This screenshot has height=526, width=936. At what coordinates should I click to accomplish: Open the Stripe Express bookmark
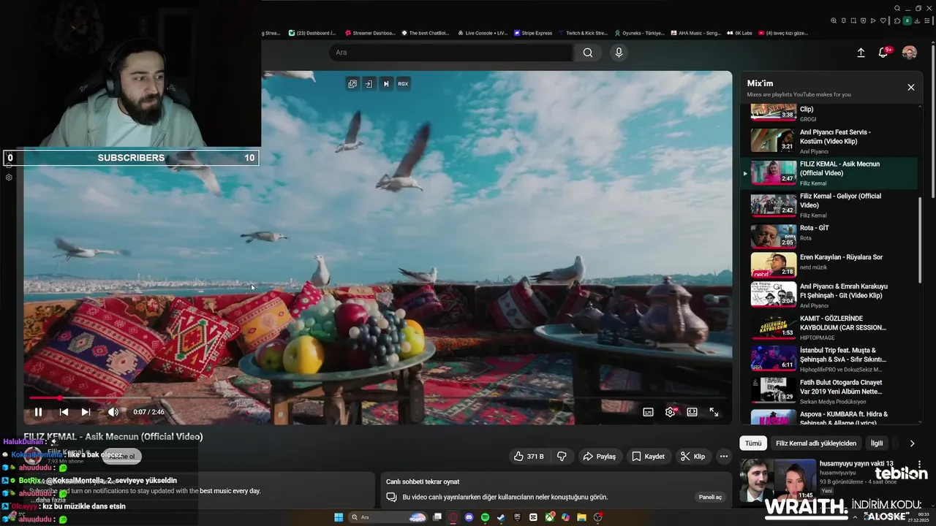533,33
